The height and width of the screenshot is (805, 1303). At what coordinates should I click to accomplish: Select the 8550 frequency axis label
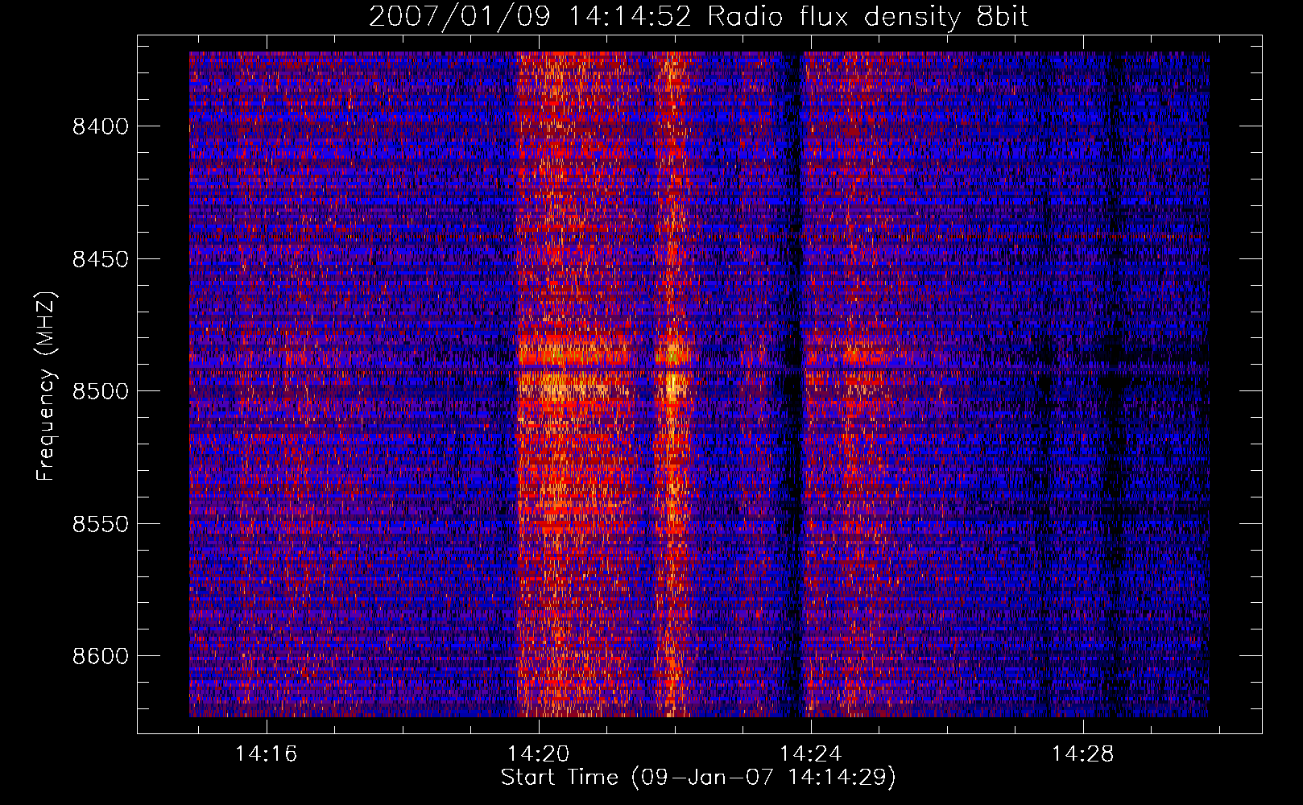click(x=100, y=524)
